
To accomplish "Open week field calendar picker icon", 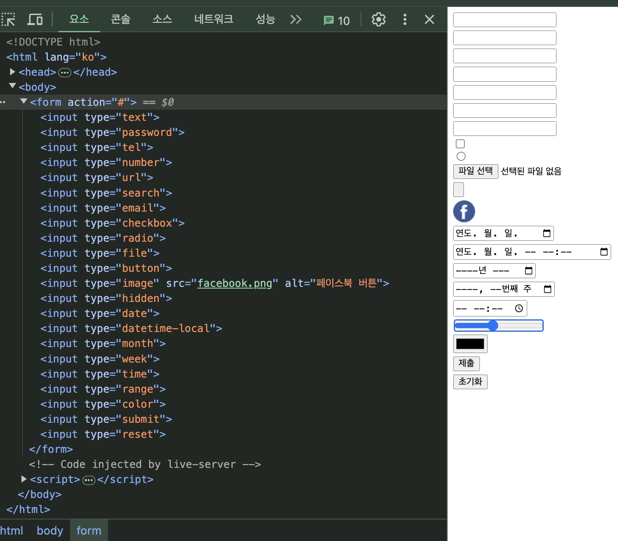I will (547, 289).
